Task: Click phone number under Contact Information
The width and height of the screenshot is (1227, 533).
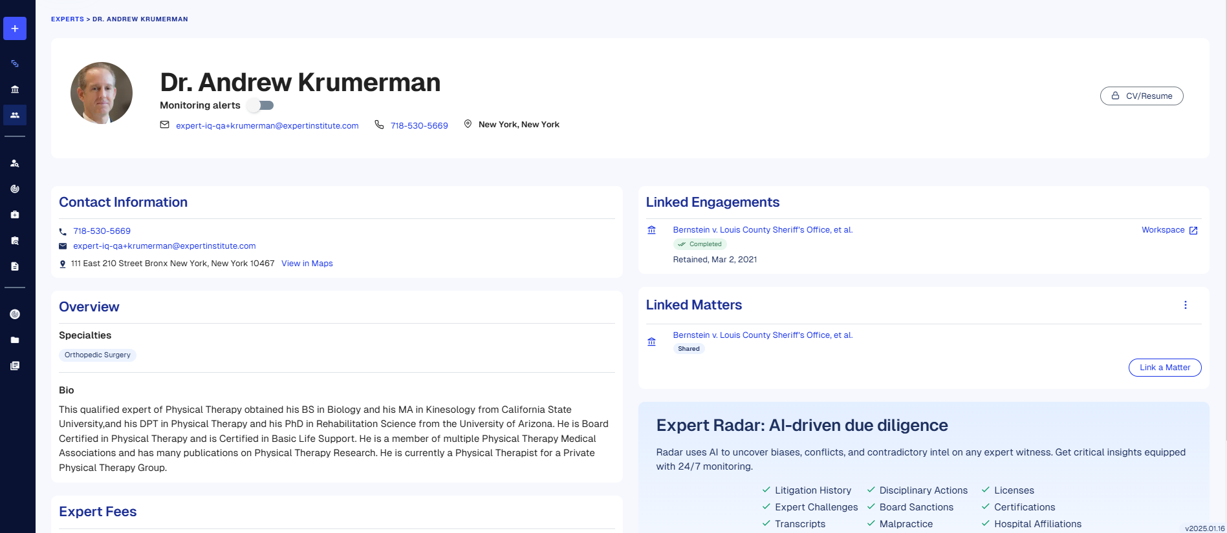Action: pyautogui.click(x=102, y=231)
